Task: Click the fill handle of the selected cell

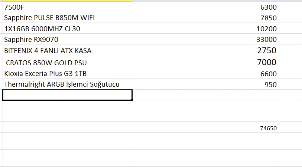Action: click(132, 100)
